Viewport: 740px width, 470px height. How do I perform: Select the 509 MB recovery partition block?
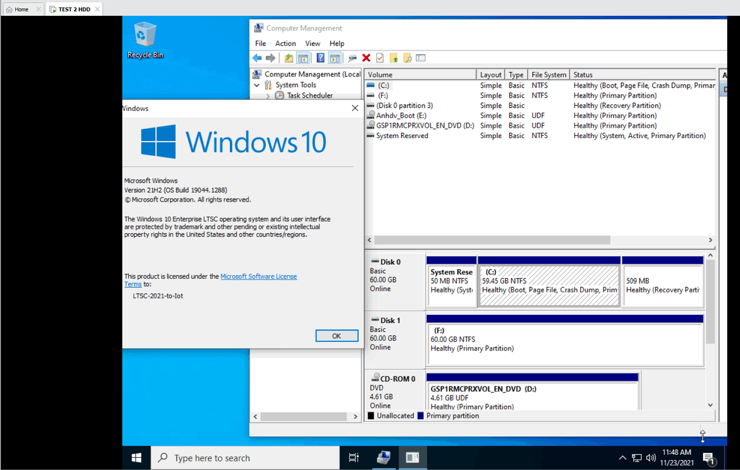[x=662, y=281]
